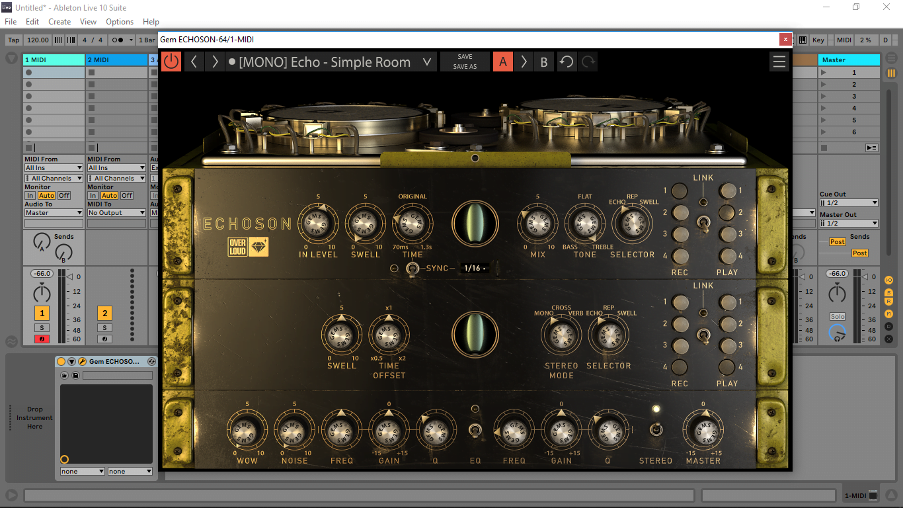
Task: Open the ECHOSON preset name dropdown
Action: (x=331, y=62)
